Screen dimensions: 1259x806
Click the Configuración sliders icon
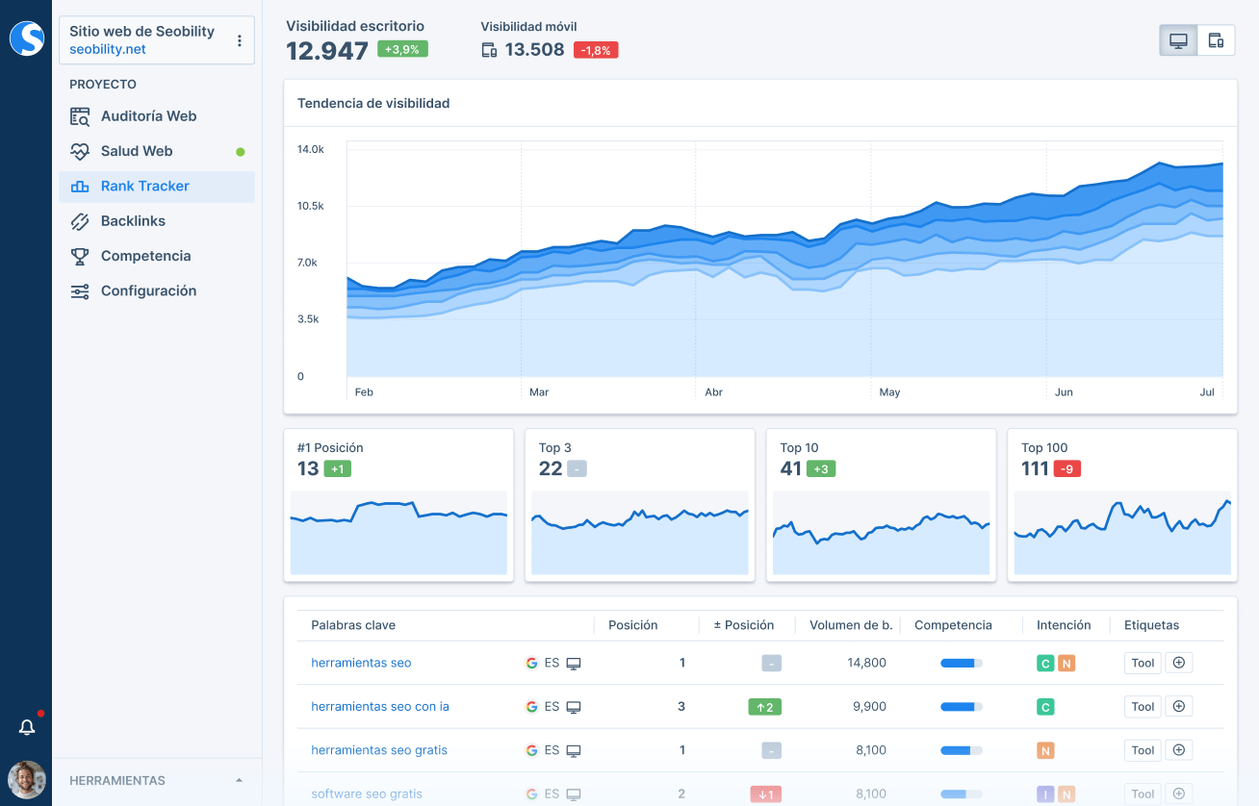click(x=81, y=291)
